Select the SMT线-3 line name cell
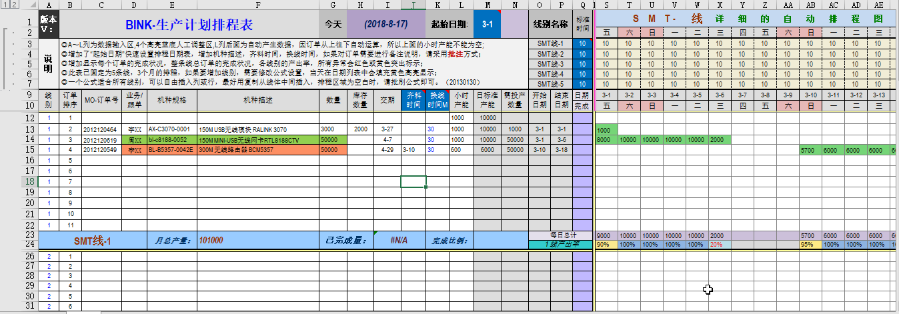The height and width of the screenshot is (314, 899). coord(550,64)
